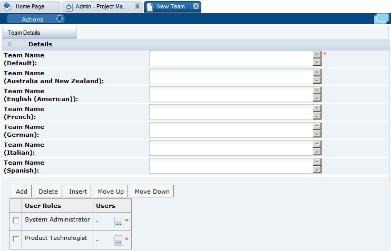
Task: Open user picker for System Administrator
Action: 119,222
